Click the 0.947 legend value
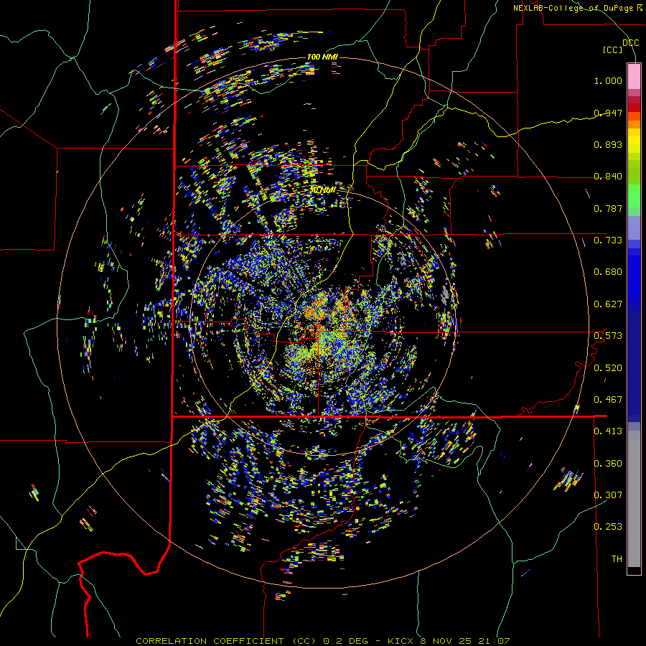The image size is (646, 646). coord(608,113)
